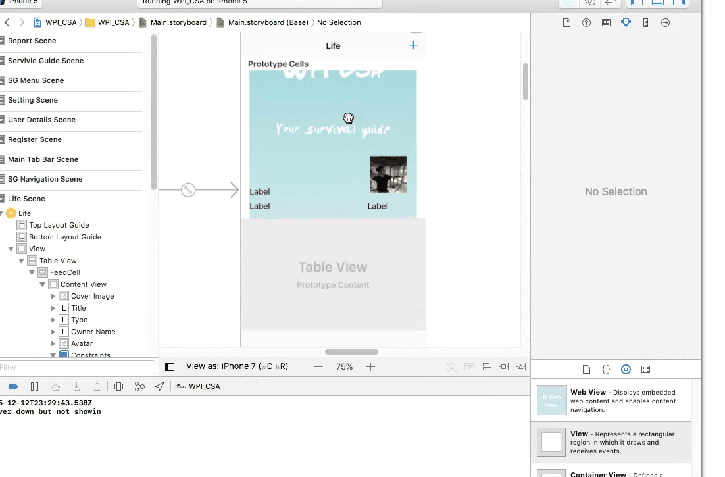Go forward in the jump bar history

[22, 22]
